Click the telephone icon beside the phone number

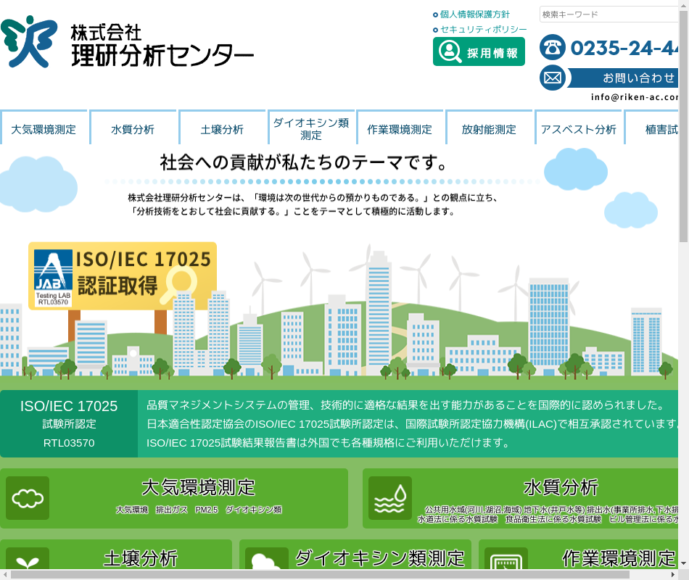click(x=552, y=48)
